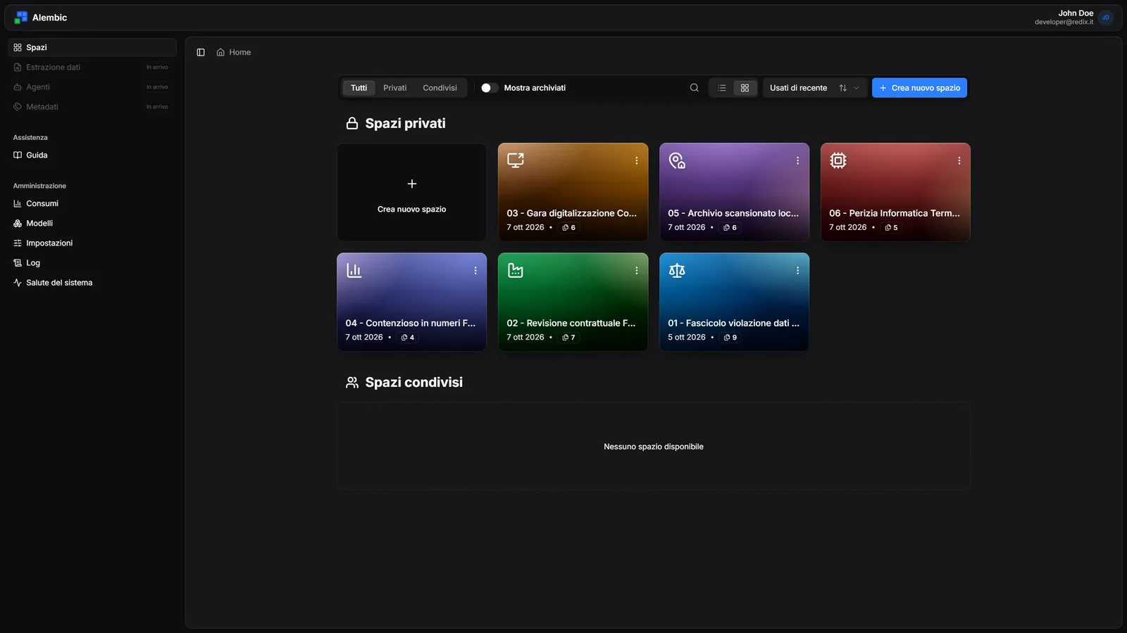This screenshot has width=1127, height=633.
Task: Open Log in the sidebar
Action: point(92,262)
